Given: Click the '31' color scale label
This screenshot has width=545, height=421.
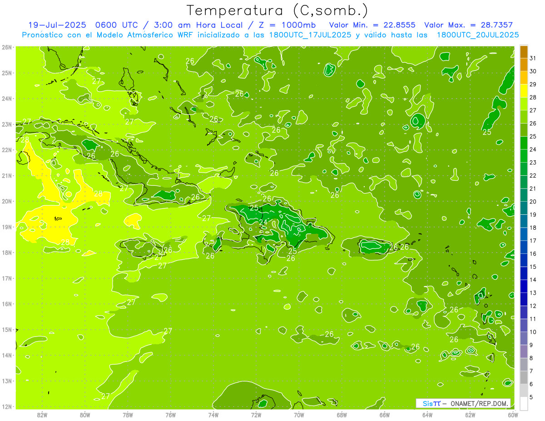Looking at the screenshot, I should coord(533,58).
